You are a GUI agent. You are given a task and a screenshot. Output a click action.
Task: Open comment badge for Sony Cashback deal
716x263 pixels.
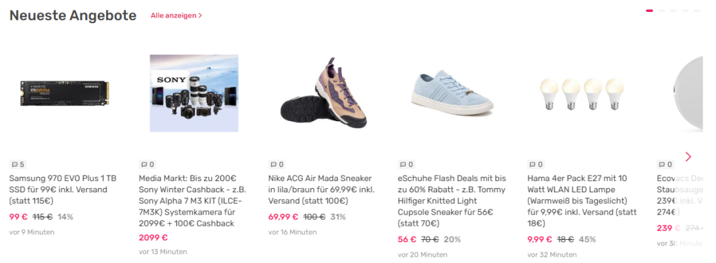(147, 164)
